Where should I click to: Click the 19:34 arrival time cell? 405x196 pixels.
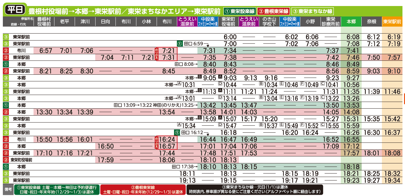[392, 180]
